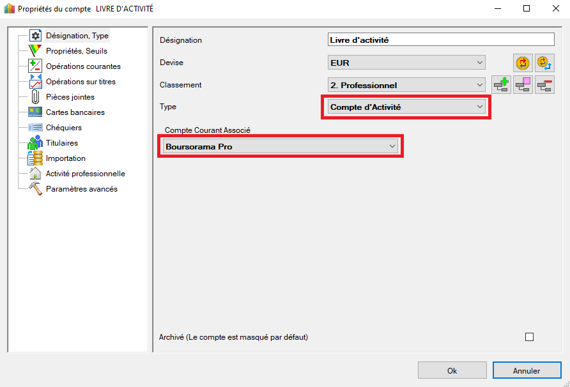Open the Opérations courantes section
The width and height of the screenshot is (570, 387).
click(x=83, y=66)
